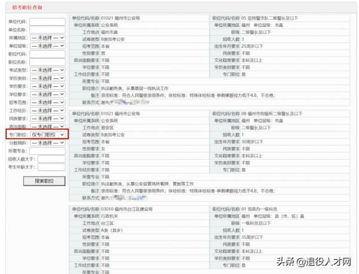Focus the 招收人数大于 input box
359x274 pixels.
pos(51,159)
